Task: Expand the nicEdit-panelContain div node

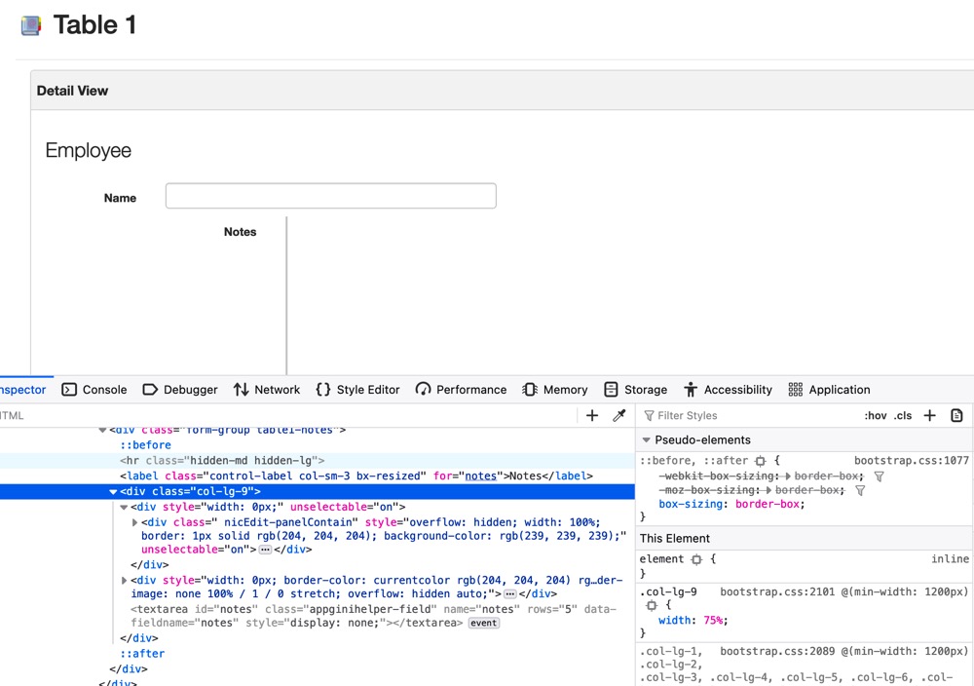Action: pos(134,522)
